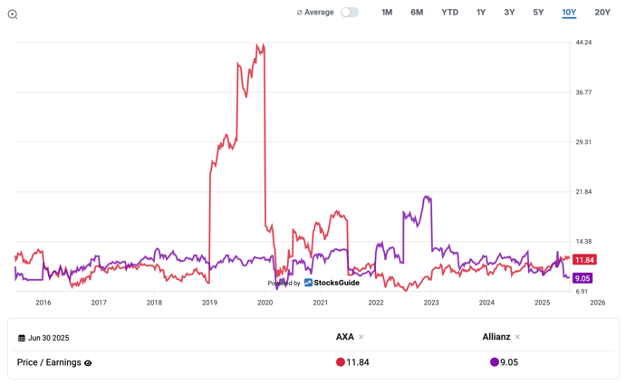
Task: Click the Price / Earnings label
Action: point(49,362)
